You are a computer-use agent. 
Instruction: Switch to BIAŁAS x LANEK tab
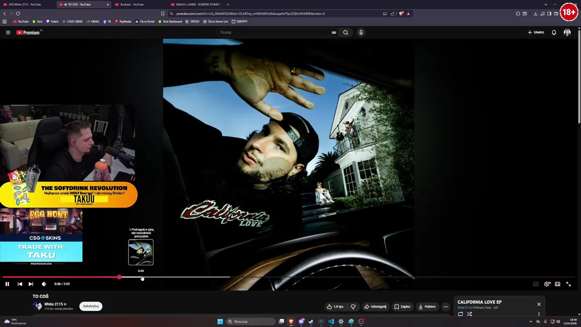point(195,4)
